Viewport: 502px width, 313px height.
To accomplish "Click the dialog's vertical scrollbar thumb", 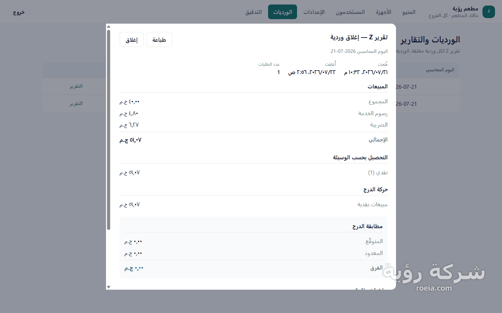I will pyautogui.click(x=108, y=130).
